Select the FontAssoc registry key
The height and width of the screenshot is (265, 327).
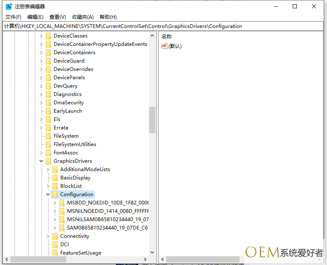click(66, 153)
